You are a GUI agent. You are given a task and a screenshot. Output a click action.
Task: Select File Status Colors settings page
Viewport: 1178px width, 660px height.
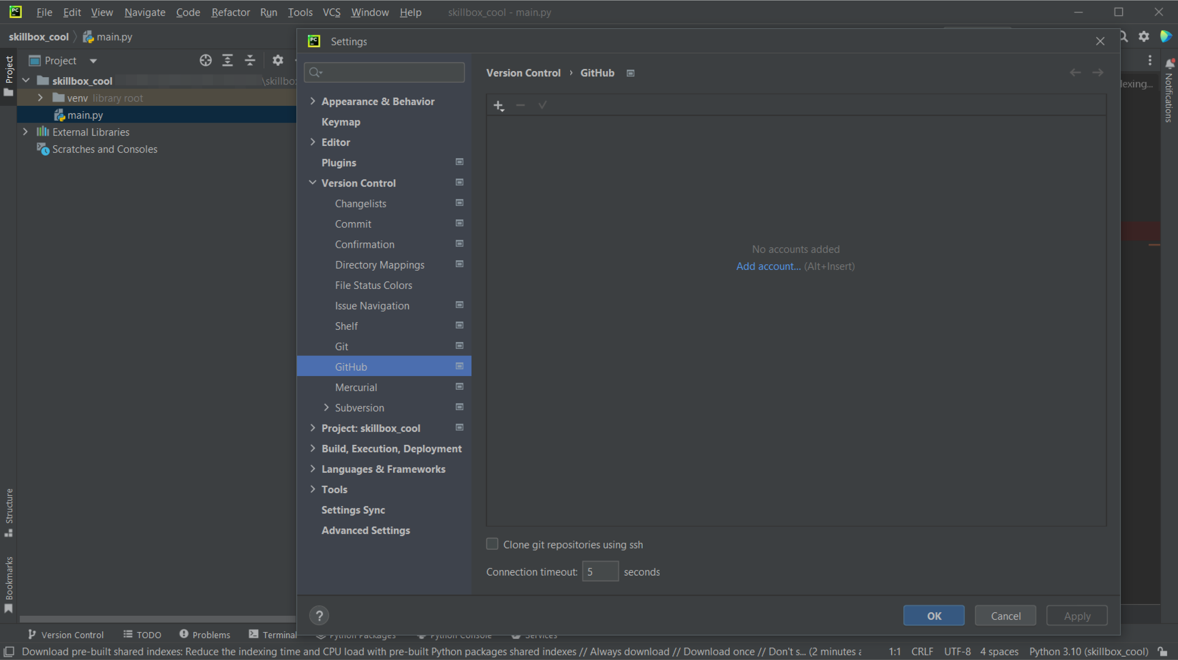384,285
